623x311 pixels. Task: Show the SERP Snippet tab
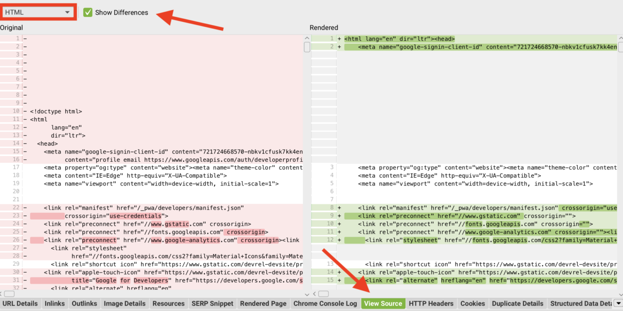212,303
